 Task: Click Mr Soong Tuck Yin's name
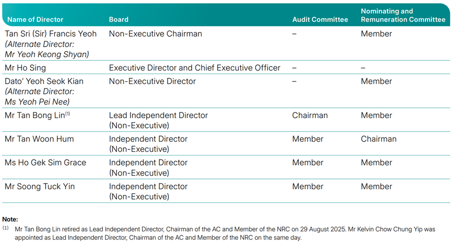point(39,187)
